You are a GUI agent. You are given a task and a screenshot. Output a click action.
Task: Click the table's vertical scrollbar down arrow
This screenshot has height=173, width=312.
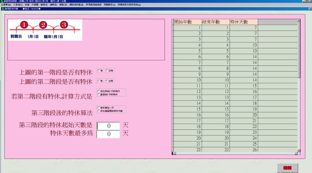pos(299,152)
